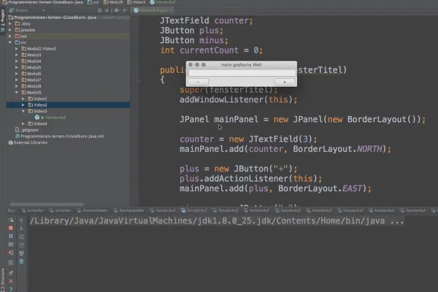Click FensterAuf in navigation breadcrumb

[163, 2]
